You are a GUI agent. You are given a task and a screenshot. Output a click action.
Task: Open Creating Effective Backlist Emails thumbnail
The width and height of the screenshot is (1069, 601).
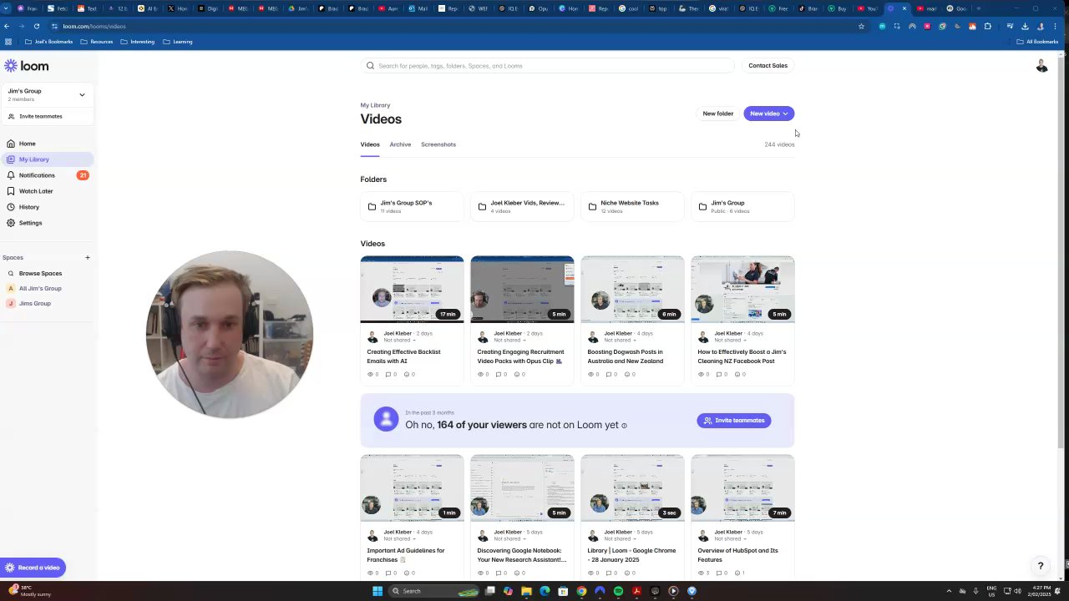coord(412,289)
